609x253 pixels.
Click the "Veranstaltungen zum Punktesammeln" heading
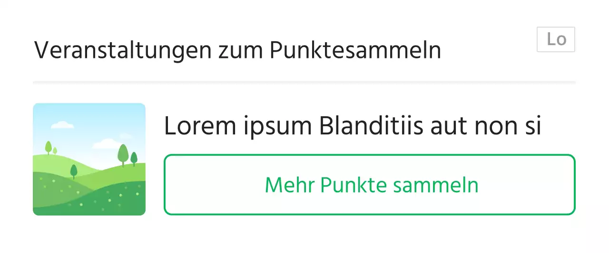coord(237,50)
